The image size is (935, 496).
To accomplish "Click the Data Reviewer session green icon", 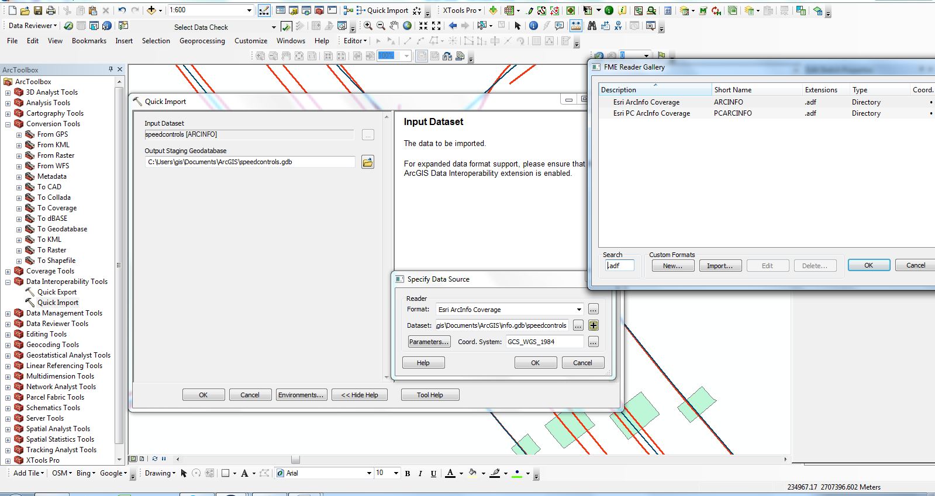I will (68, 26).
